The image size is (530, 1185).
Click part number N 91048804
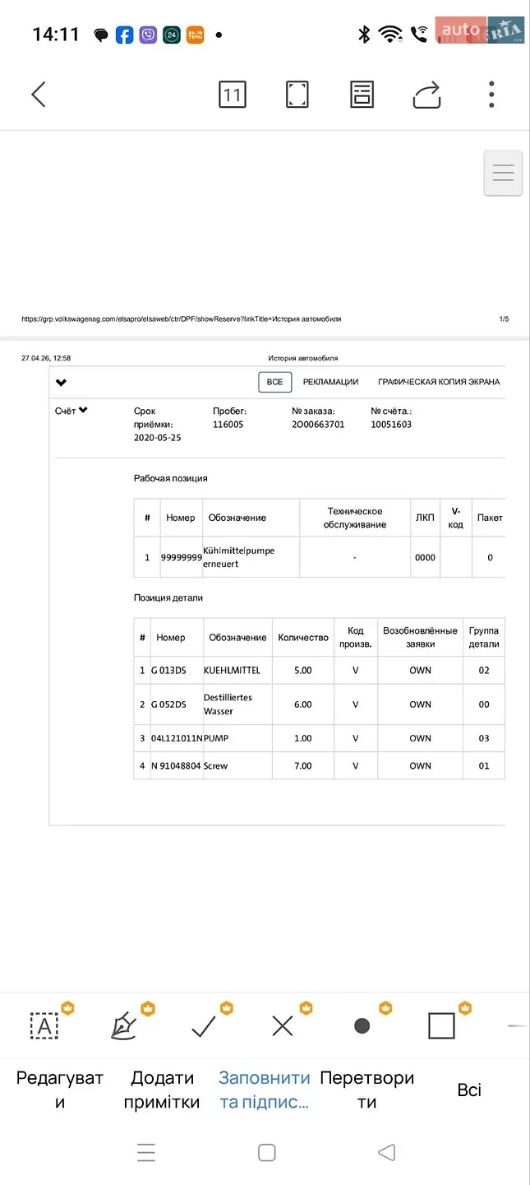coord(176,765)
